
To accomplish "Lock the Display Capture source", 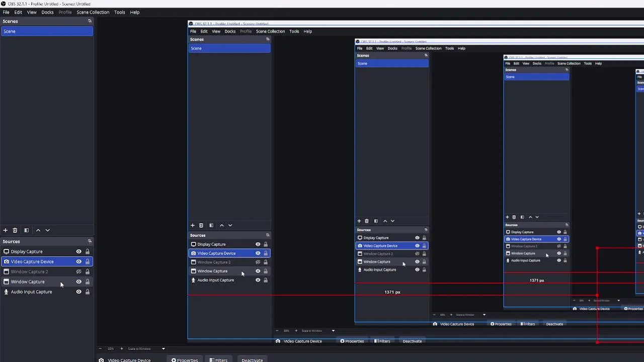I will pyautogui.click(x=88, y=251).
